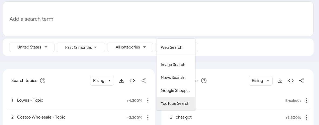Open more options for the Breakout row
This screenshot has height=125, width=319.
point(307,100)
